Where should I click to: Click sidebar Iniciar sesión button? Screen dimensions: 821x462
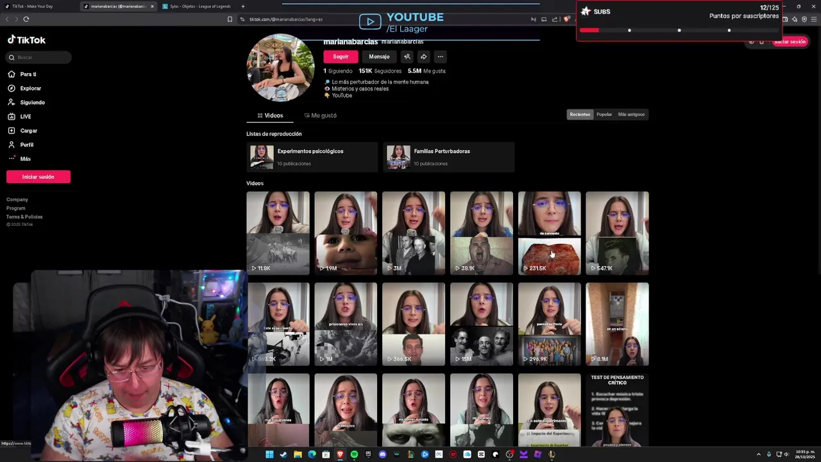38,177
